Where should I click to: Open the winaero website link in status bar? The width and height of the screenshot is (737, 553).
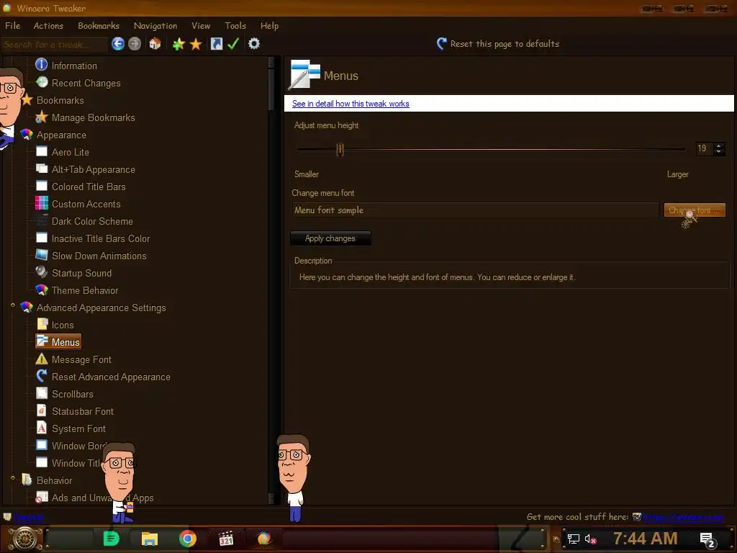tap(683, 517)
